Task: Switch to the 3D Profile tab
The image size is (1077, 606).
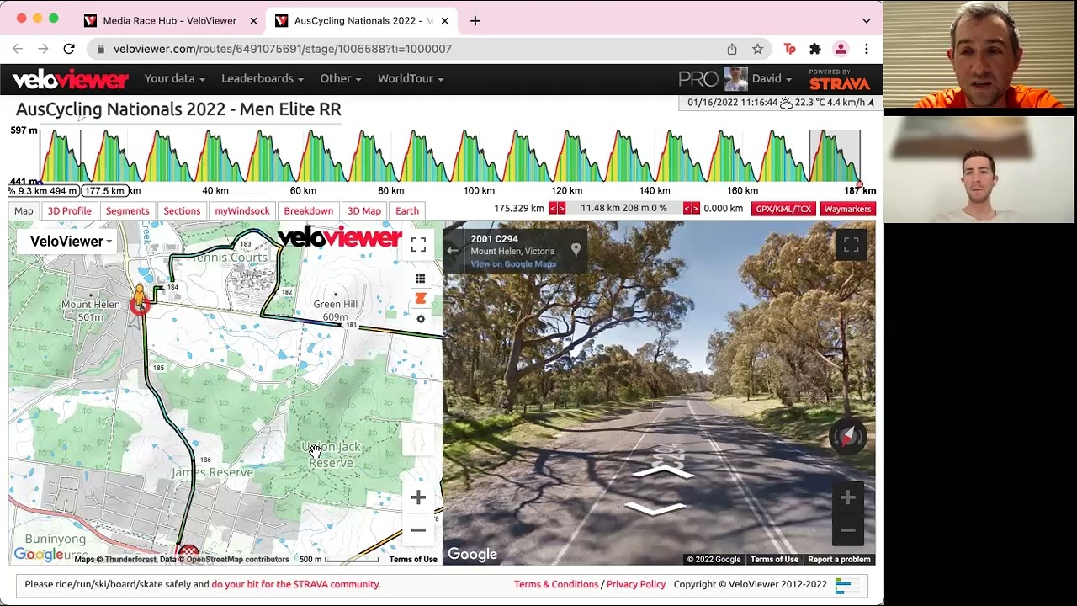Action: pyautogui.click(x=69, y=211)
